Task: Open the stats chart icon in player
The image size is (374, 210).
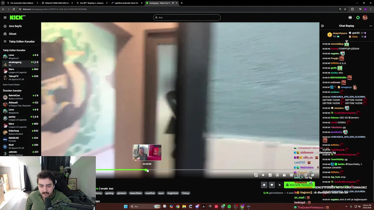Action: tap(270, 175)
